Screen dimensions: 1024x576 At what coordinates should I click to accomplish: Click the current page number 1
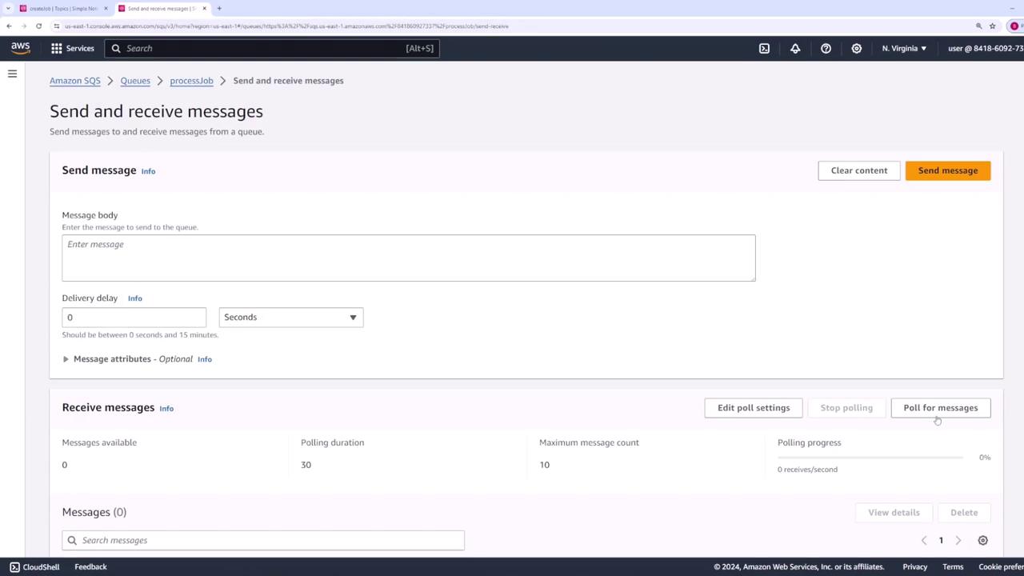click(x=941, y=540)
